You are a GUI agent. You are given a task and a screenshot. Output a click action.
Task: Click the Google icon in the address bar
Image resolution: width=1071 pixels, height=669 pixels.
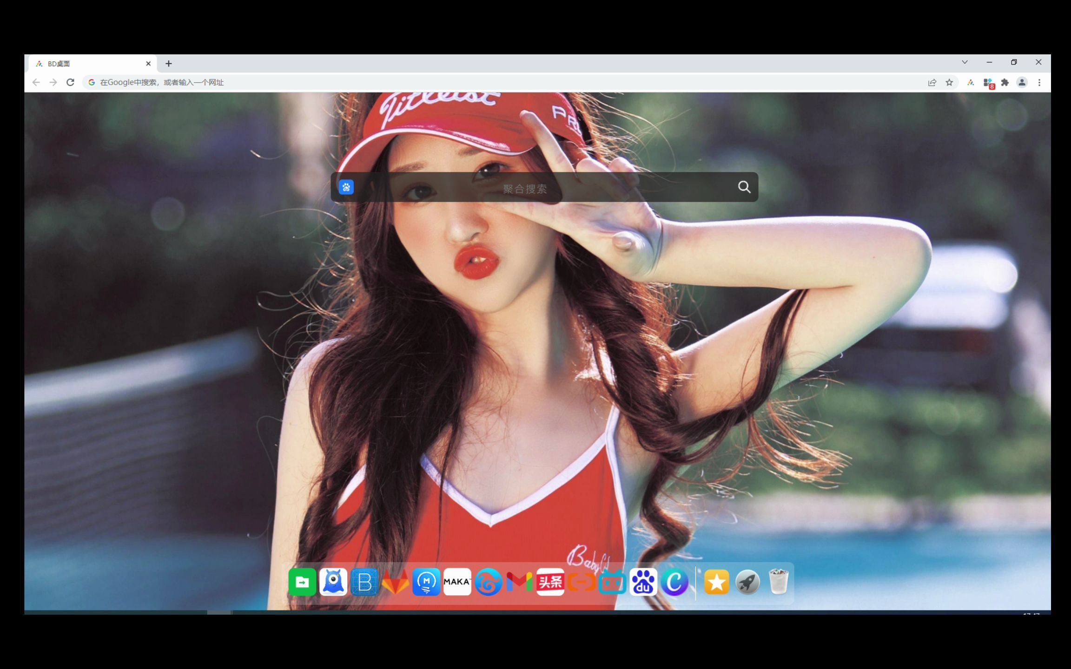click(x=92, y=82)
